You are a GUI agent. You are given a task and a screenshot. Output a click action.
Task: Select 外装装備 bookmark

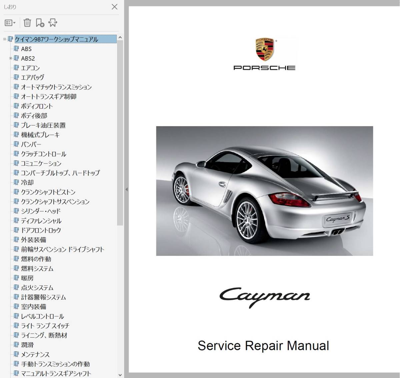(x=34, y=240)
